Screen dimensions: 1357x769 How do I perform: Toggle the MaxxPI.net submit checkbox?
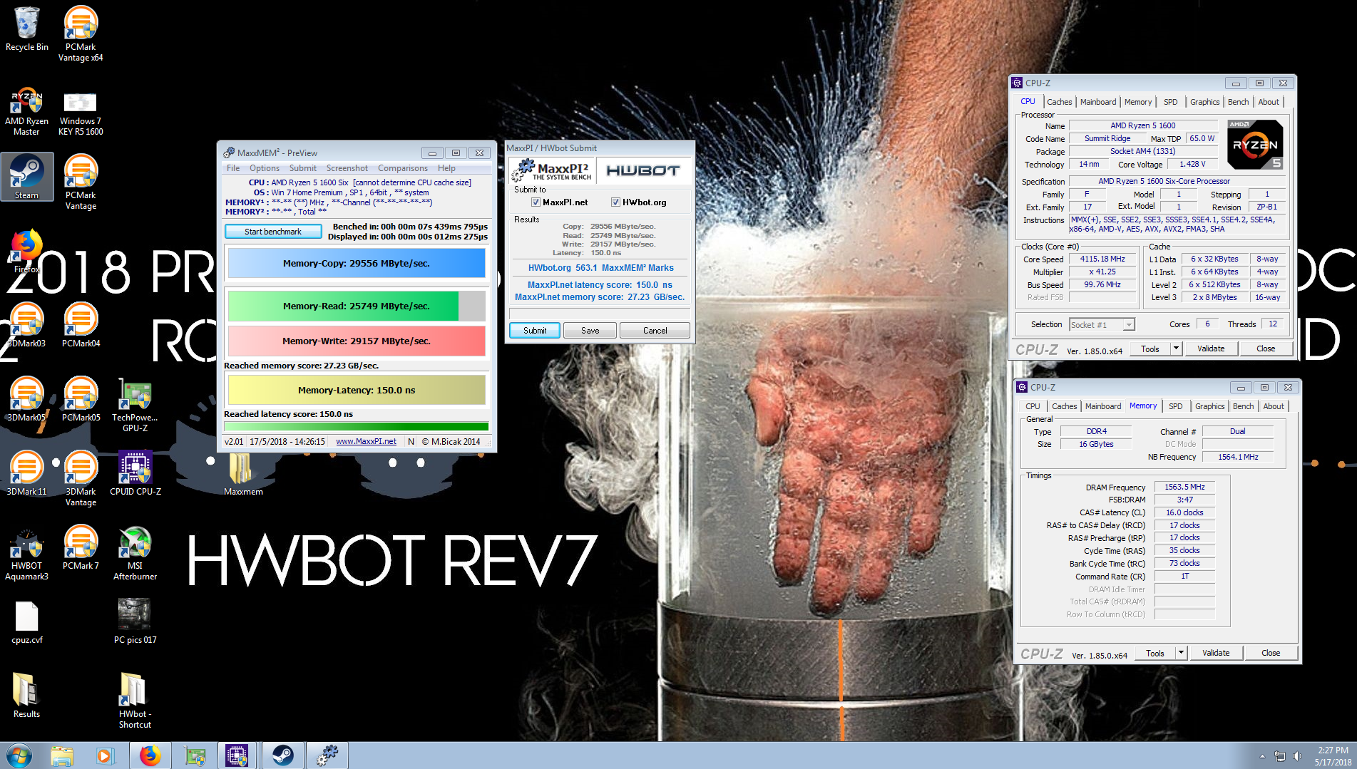pos(536,202)
